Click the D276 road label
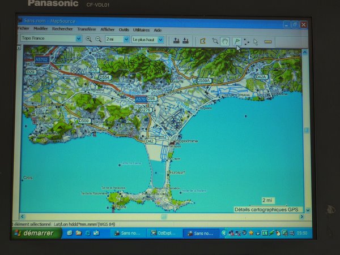This screenshot has height=255, width=340. click(146, 110)
